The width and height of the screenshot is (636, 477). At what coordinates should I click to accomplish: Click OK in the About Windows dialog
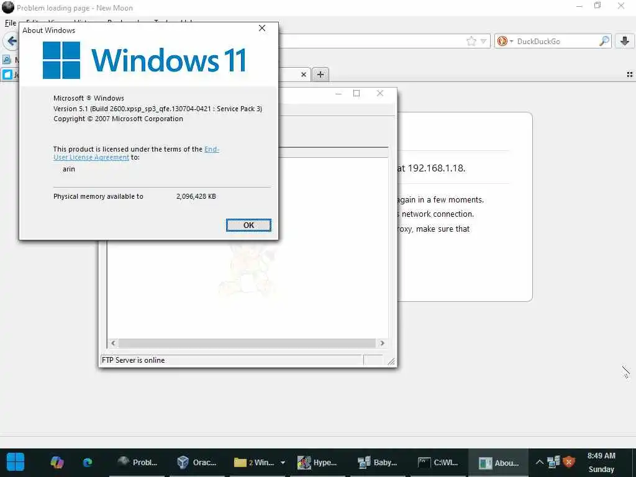tap(248, 225)
